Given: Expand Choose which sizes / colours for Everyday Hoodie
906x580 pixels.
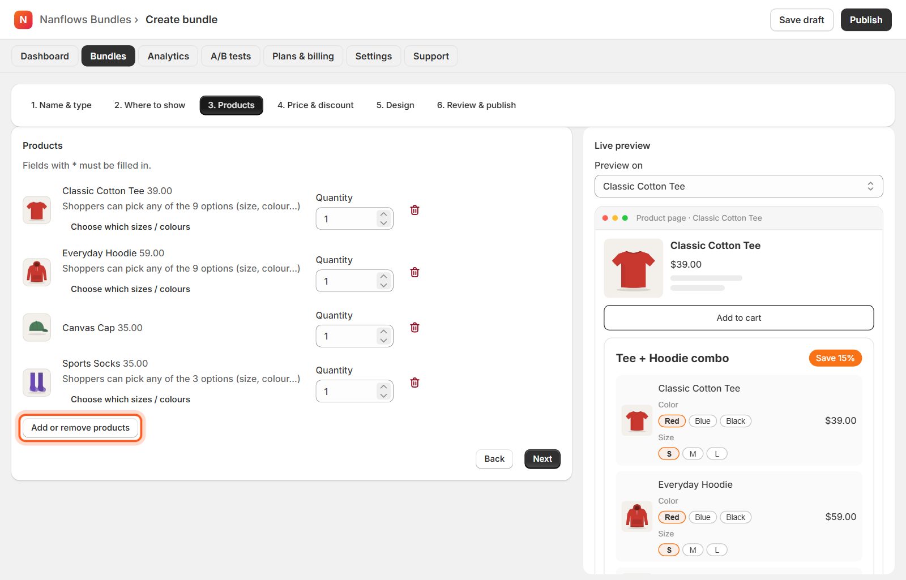Looking at the screenshot, I should click(x=130, y=289).
